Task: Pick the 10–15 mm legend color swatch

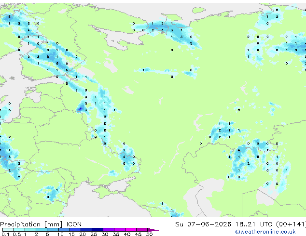Action: click(64, 230)
